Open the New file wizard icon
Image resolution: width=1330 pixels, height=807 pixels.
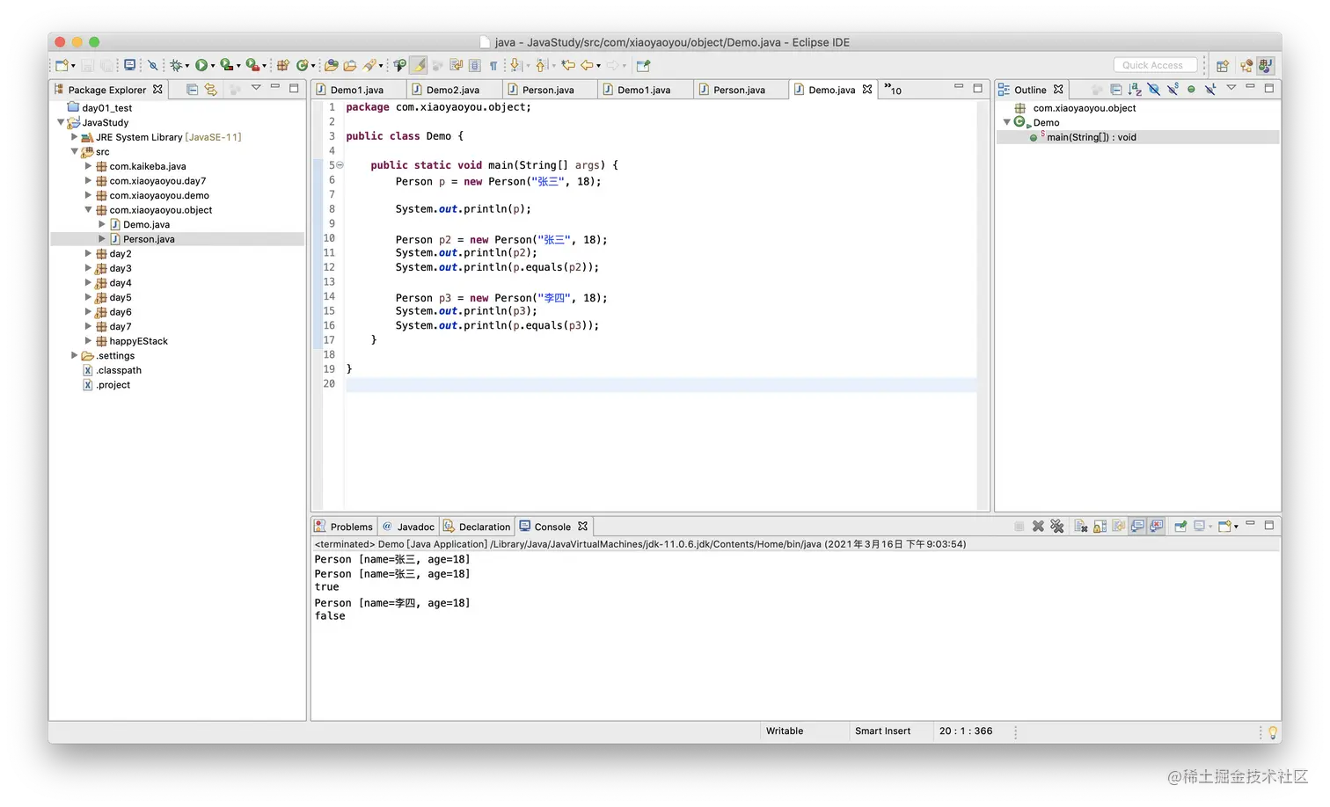click(x=62, y=65)
